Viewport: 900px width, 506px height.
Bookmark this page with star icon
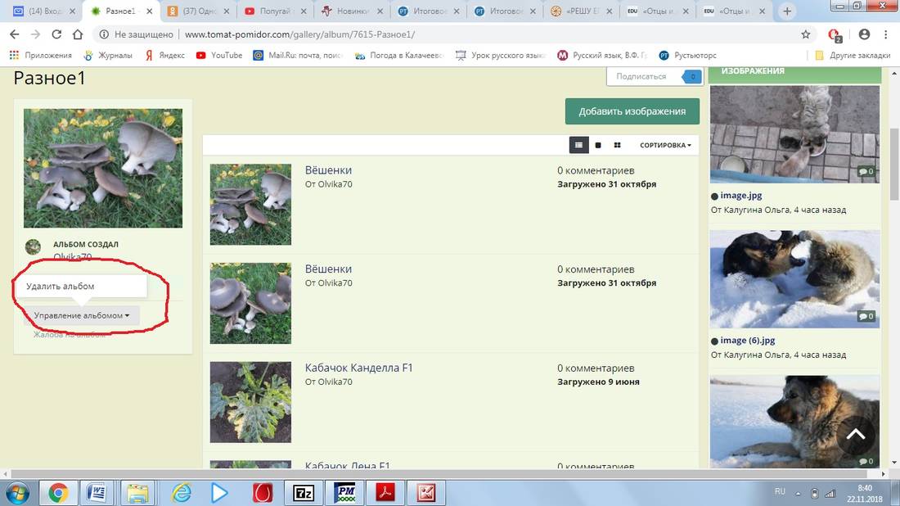click(x=806, y=34)
